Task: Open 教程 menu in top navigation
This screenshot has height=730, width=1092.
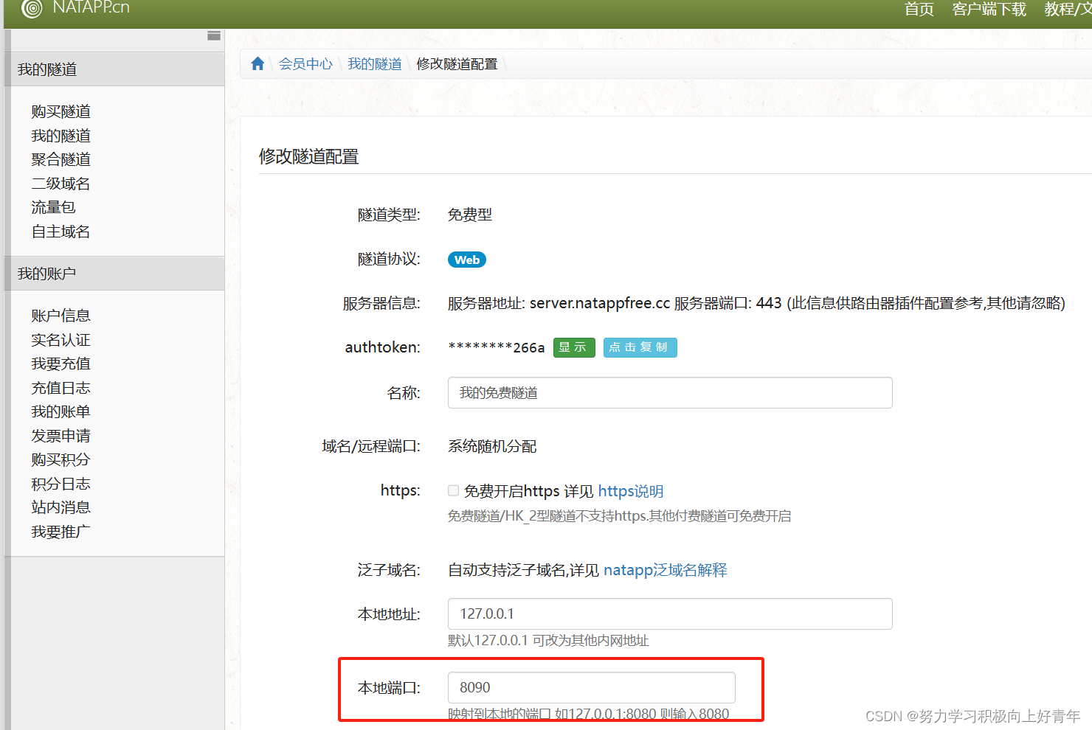Action: (1068, 9)
